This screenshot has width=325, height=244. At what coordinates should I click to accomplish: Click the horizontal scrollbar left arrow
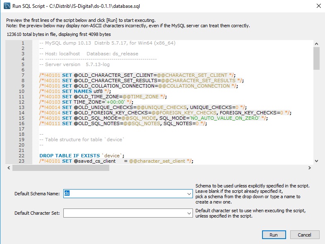pyautogui.click(x=9, y=168)
